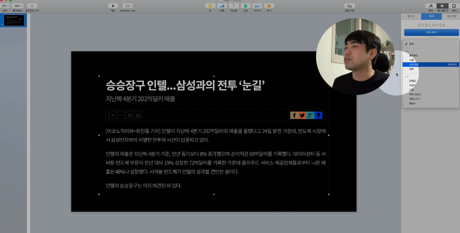Click the top-left selection handle

click(99, 76)
